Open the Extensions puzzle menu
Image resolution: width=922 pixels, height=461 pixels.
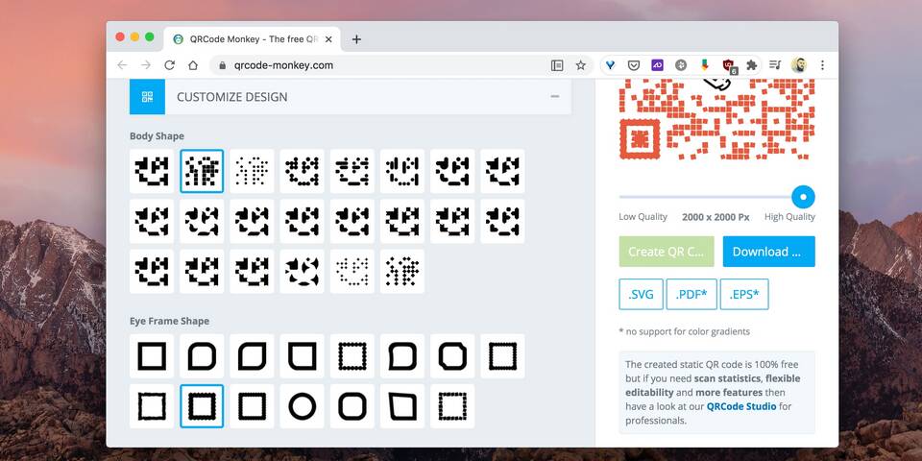(751, 65)
